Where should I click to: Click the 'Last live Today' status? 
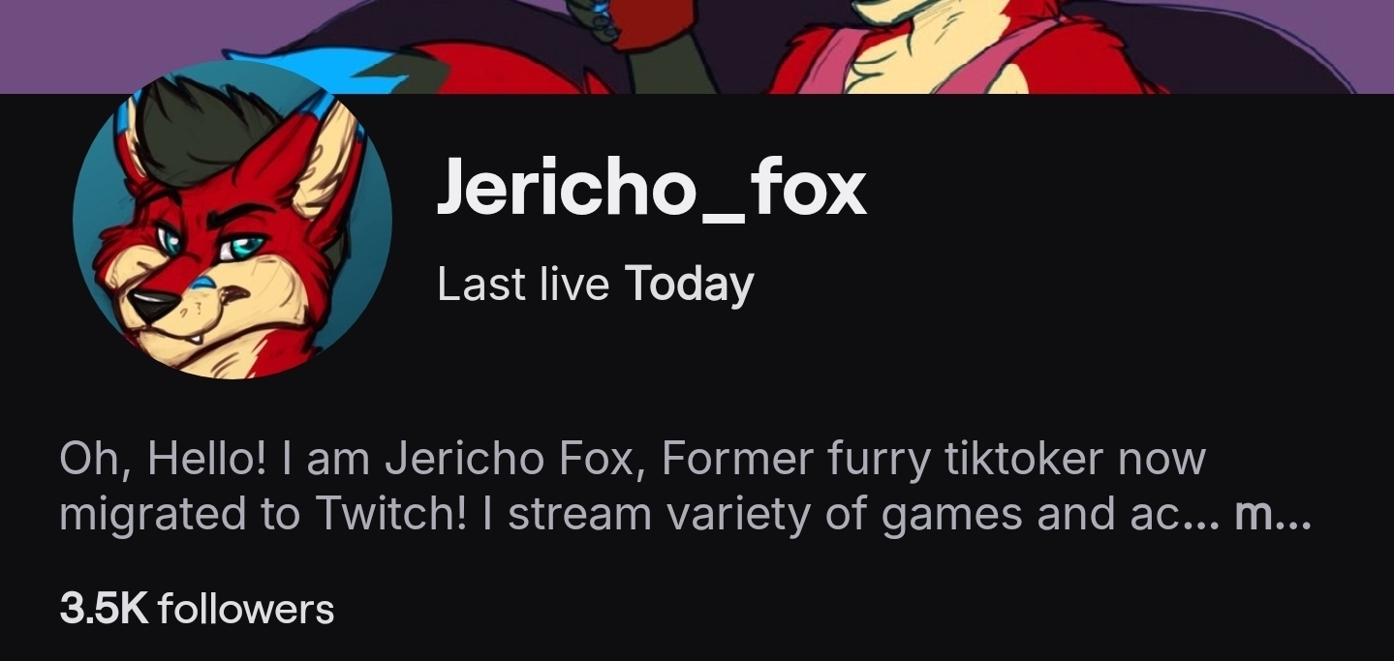tap(595, 285)
